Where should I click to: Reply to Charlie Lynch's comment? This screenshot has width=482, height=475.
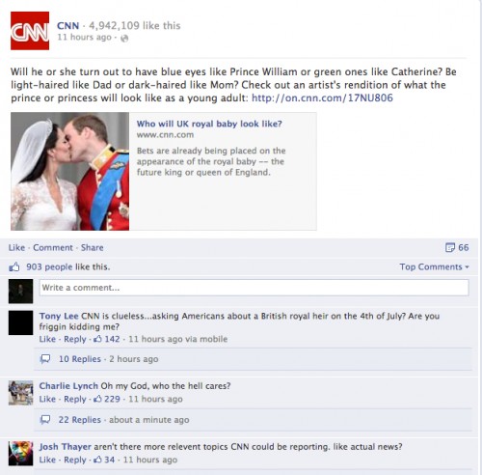coord(75,399)
